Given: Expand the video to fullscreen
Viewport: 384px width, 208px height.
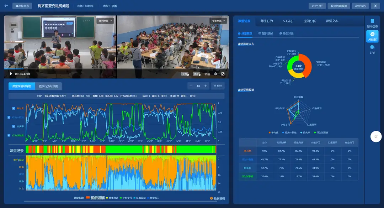Looking at the screenshot, I should [x=223, y=74].
